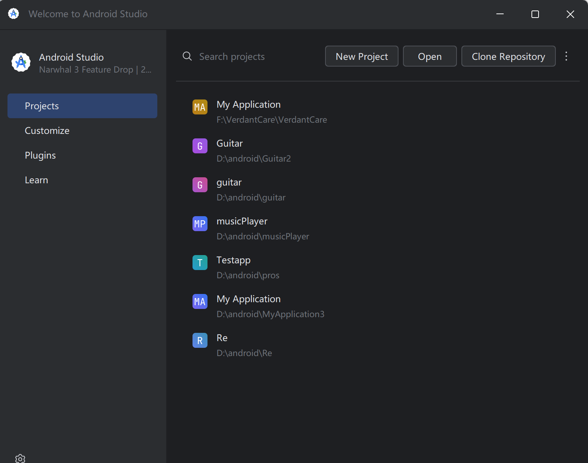The height and width of the screenshot is (463, 588).
Task: Click the R icon for Re project
Action: click(200, 340)
